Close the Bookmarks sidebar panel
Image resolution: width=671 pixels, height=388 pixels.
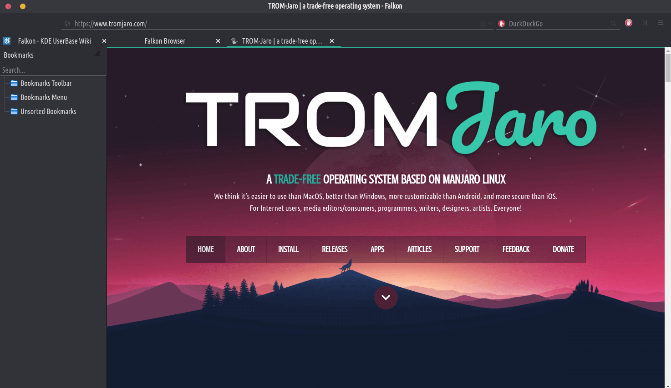click(97, 55)
